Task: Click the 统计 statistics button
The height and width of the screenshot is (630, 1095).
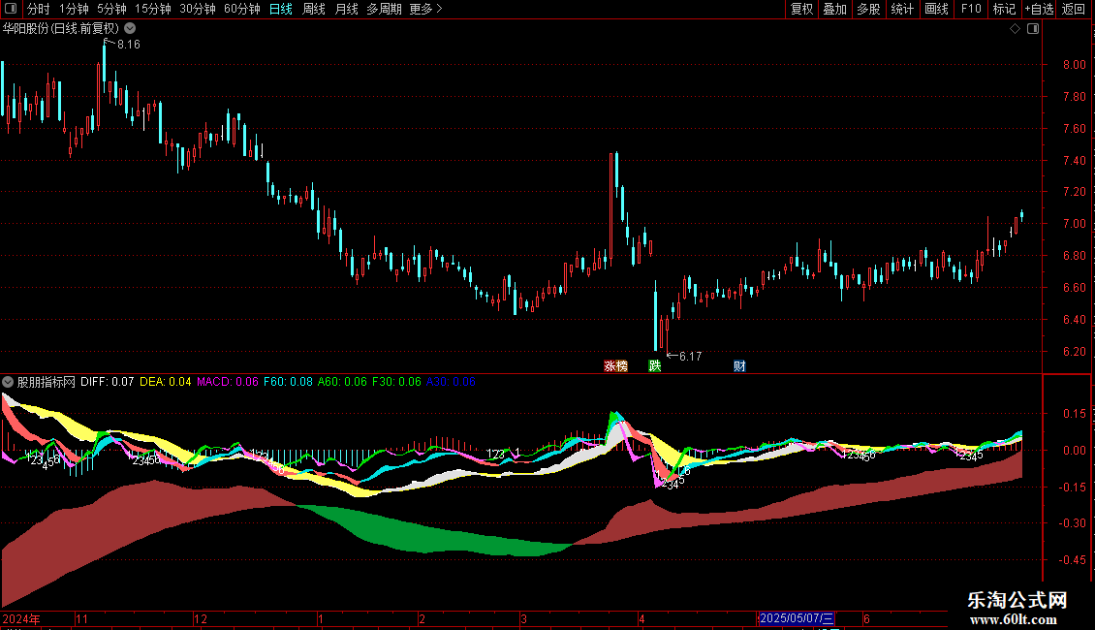Action: coord(902,9)
